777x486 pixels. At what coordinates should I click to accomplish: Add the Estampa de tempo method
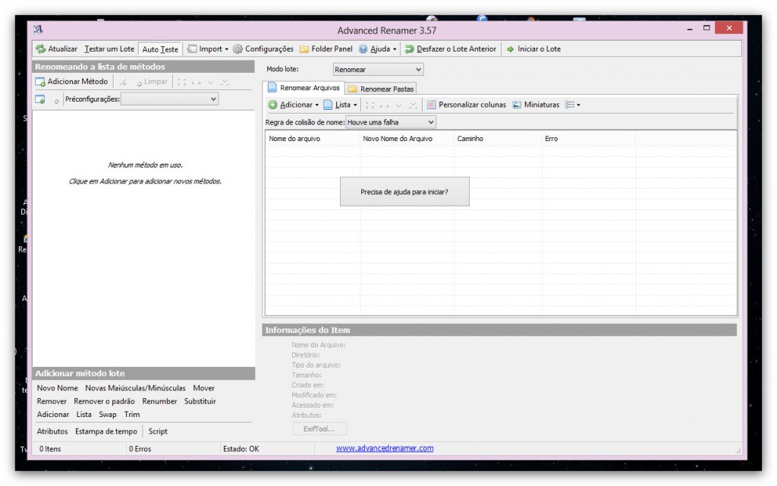coord(106,431)
